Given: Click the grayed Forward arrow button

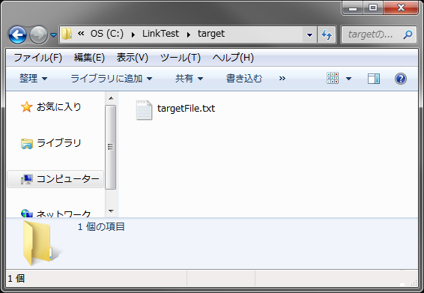Looking at the screenshot, I should (x=38, y=34).
